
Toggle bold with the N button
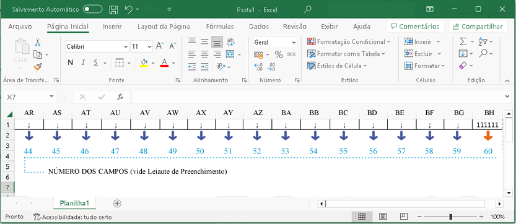[x=70, y=62]
